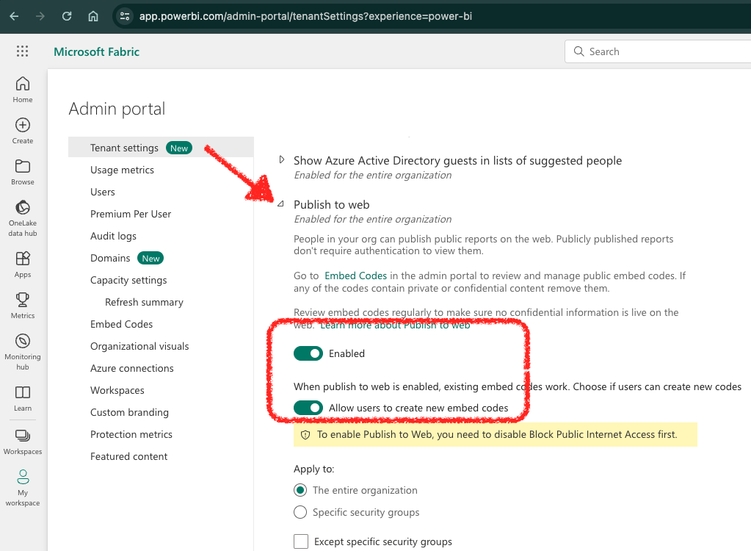This screenshot has width=751, height=551.
Task: Click the Microsoft Fabric title link
Action: point(96,51)
